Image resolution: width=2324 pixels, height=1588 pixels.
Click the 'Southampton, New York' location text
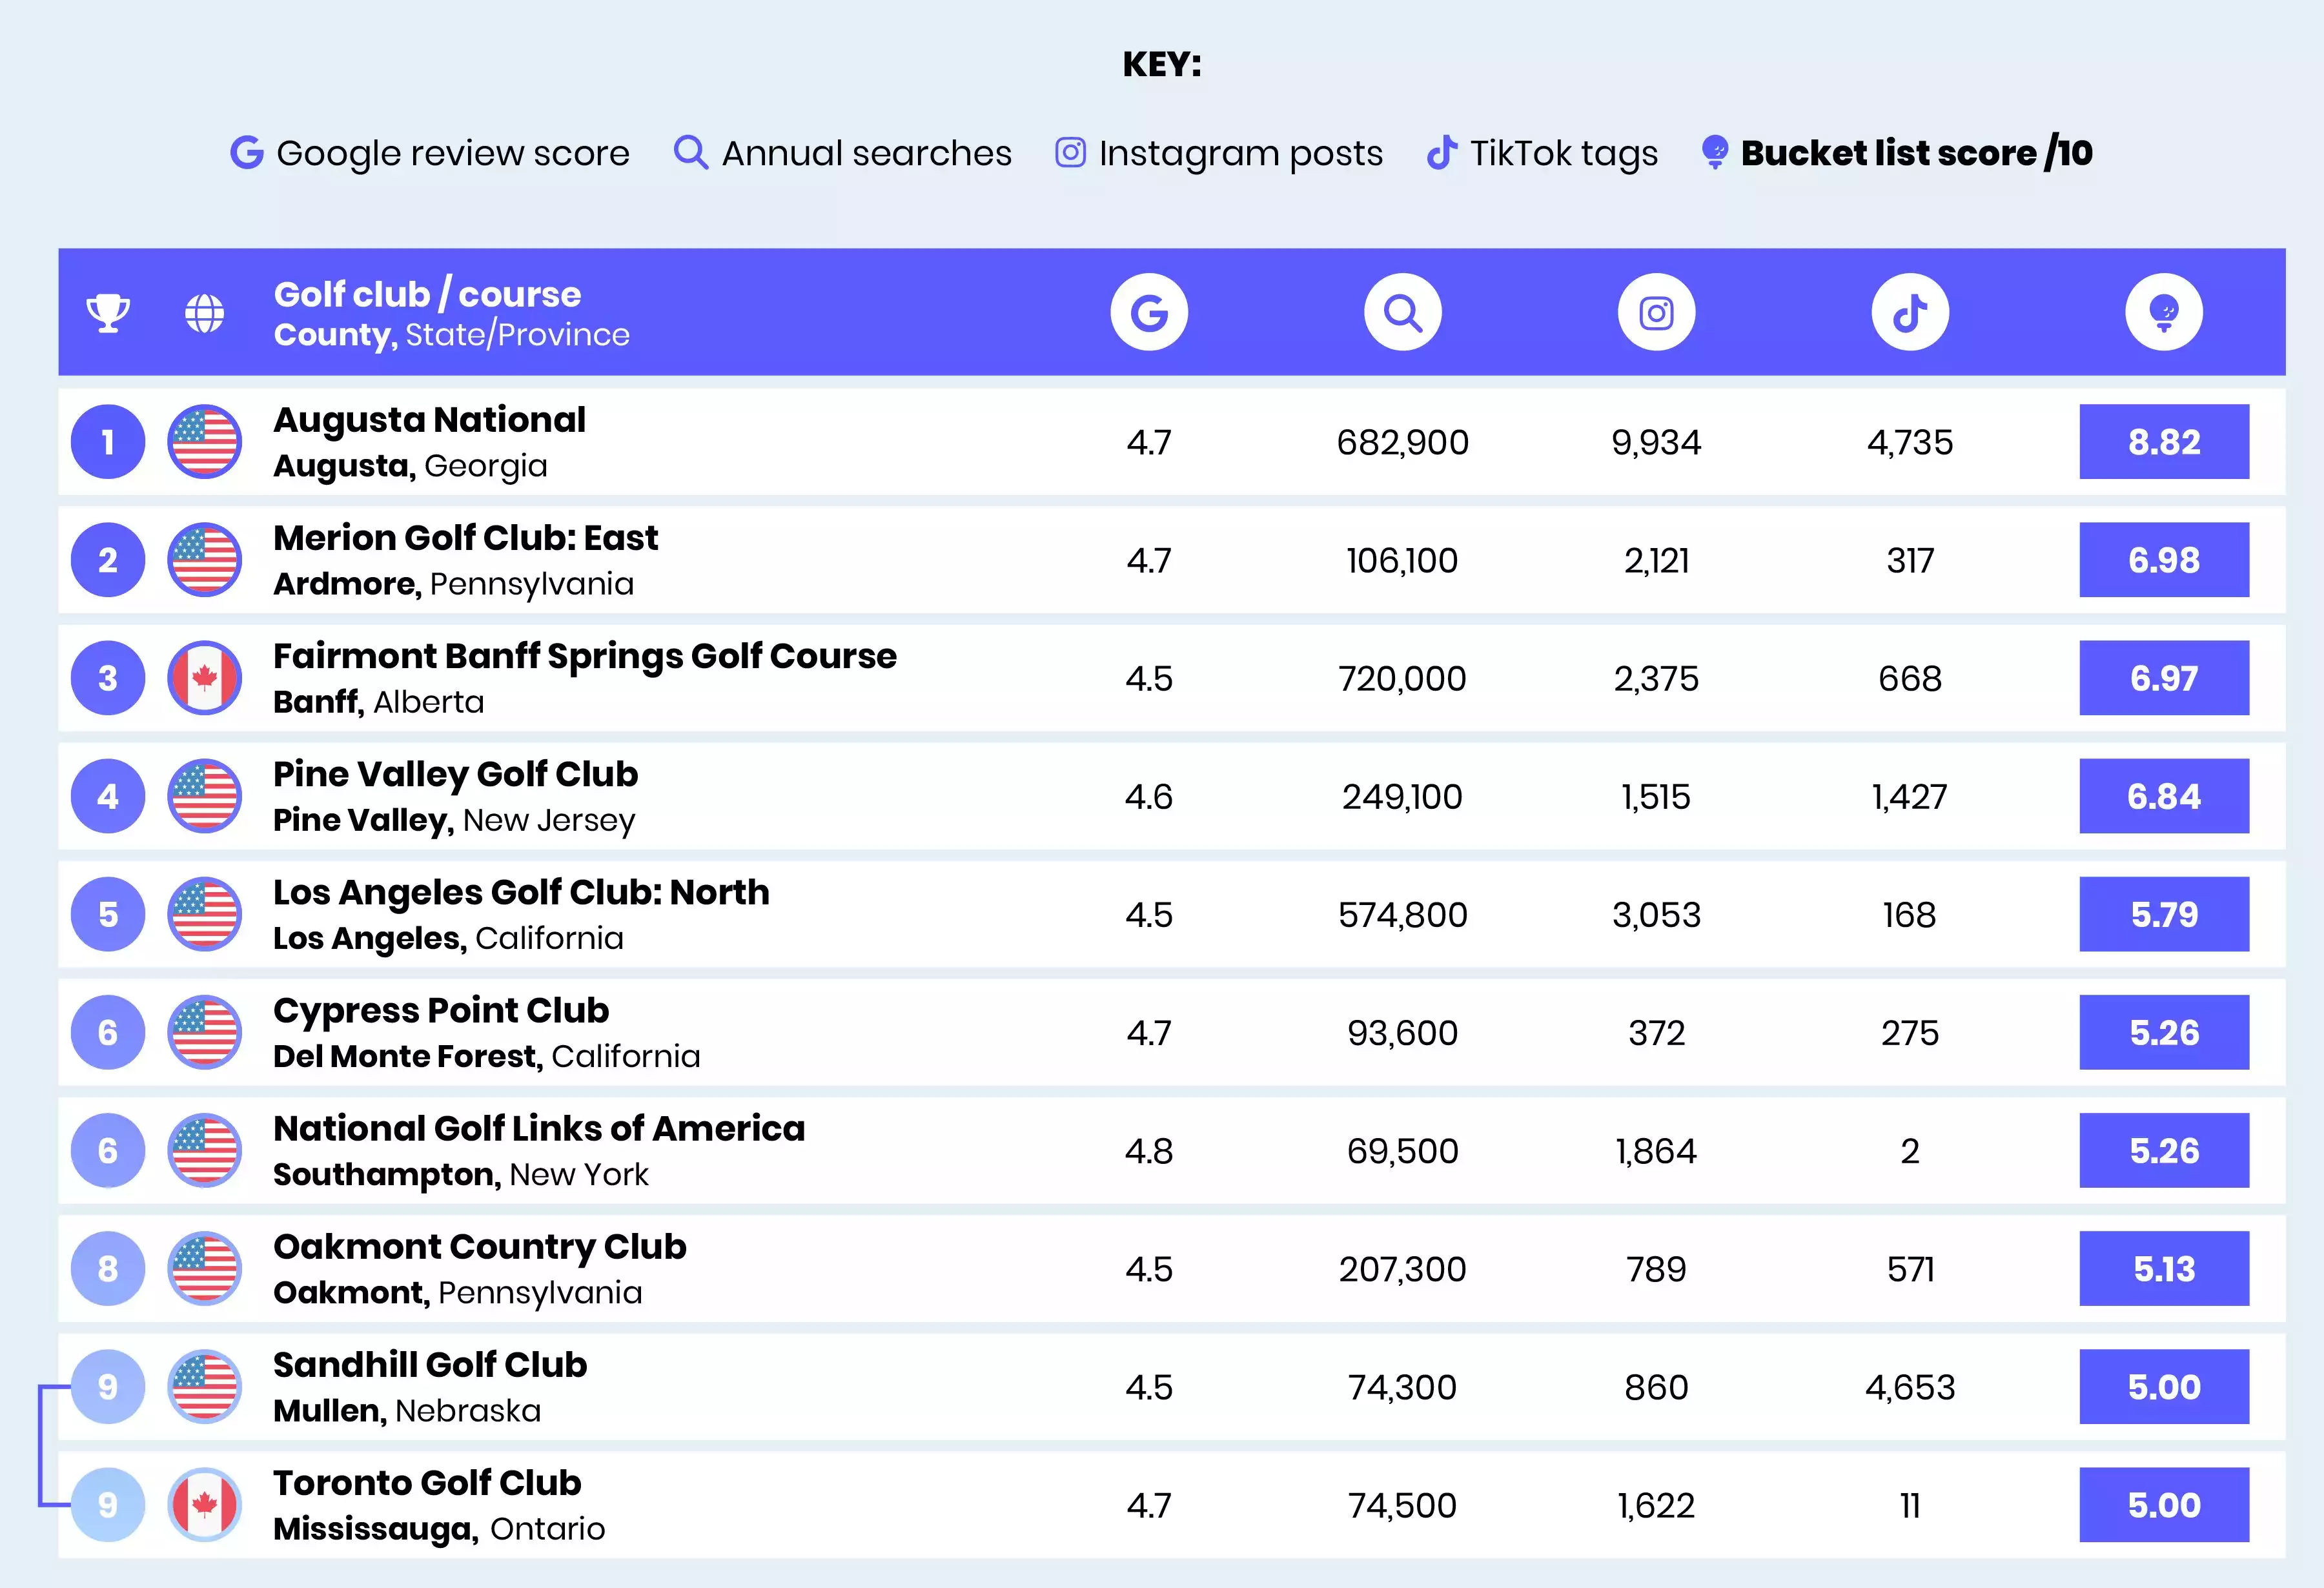pyautogui.click(x=461, y=1175)
